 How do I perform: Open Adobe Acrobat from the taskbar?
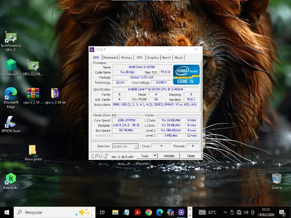point(137,212)
